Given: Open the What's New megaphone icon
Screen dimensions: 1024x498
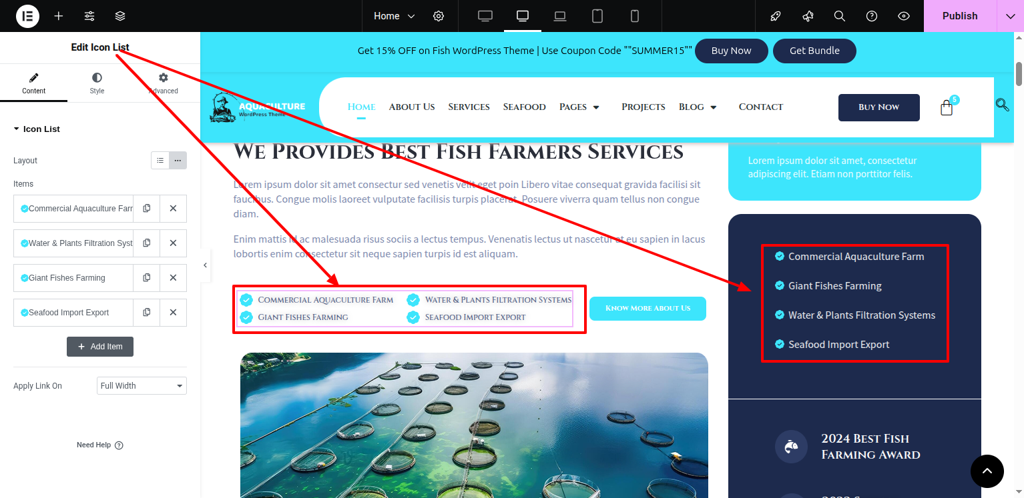Looking at the screenshot, I should click(808, 16).
